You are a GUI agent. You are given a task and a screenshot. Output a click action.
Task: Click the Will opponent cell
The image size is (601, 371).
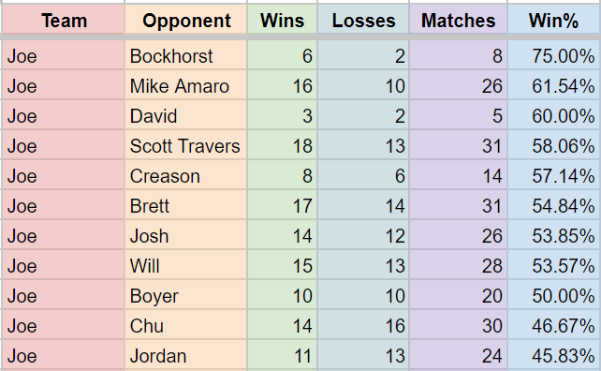186,266
